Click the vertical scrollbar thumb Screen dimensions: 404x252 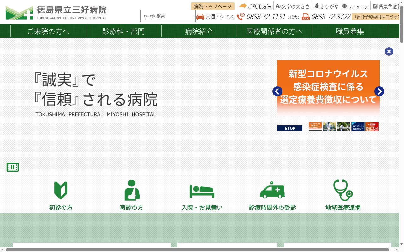click(401, 24)
